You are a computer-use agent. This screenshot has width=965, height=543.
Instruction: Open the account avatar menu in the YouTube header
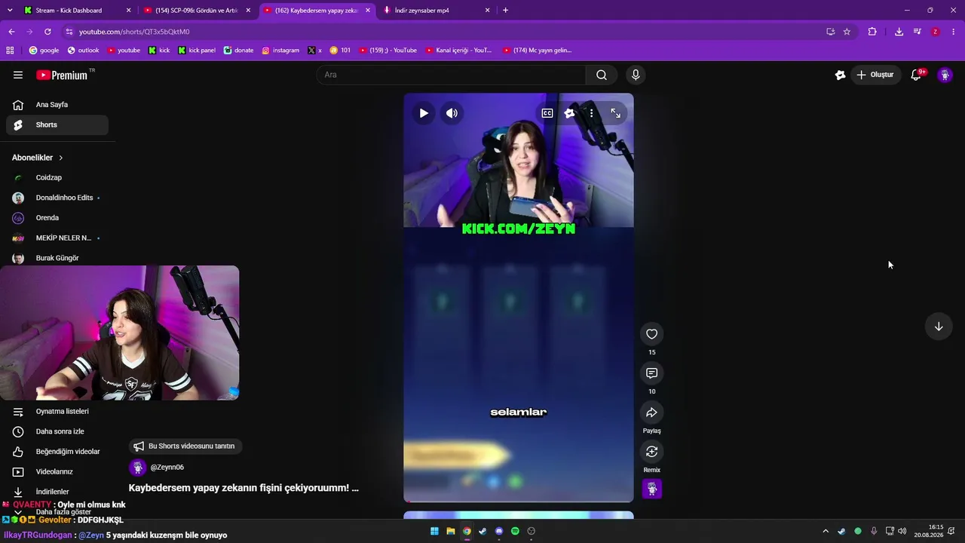[x=945, y=75]
